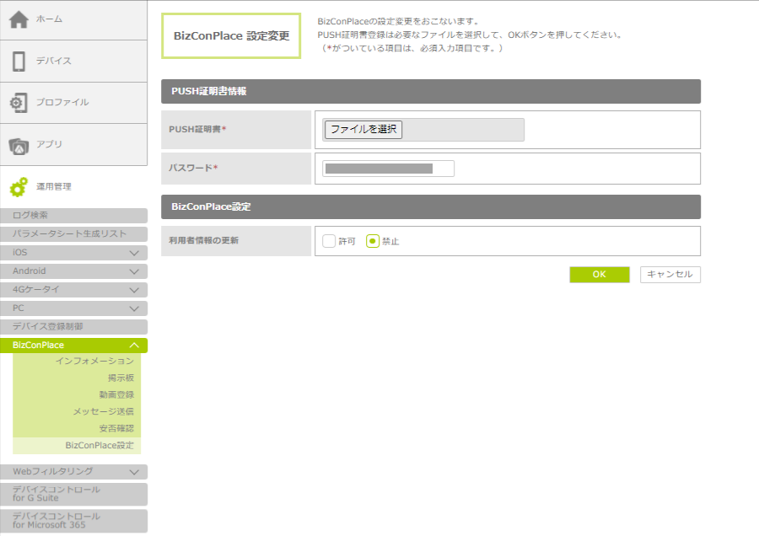The height and width of the screenshot is (536, 759).
Task: Expand the Webフィルタリング section
Action: coord(133,472)
